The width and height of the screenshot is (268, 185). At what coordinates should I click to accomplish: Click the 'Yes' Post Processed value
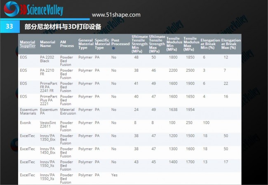(114, 175)
